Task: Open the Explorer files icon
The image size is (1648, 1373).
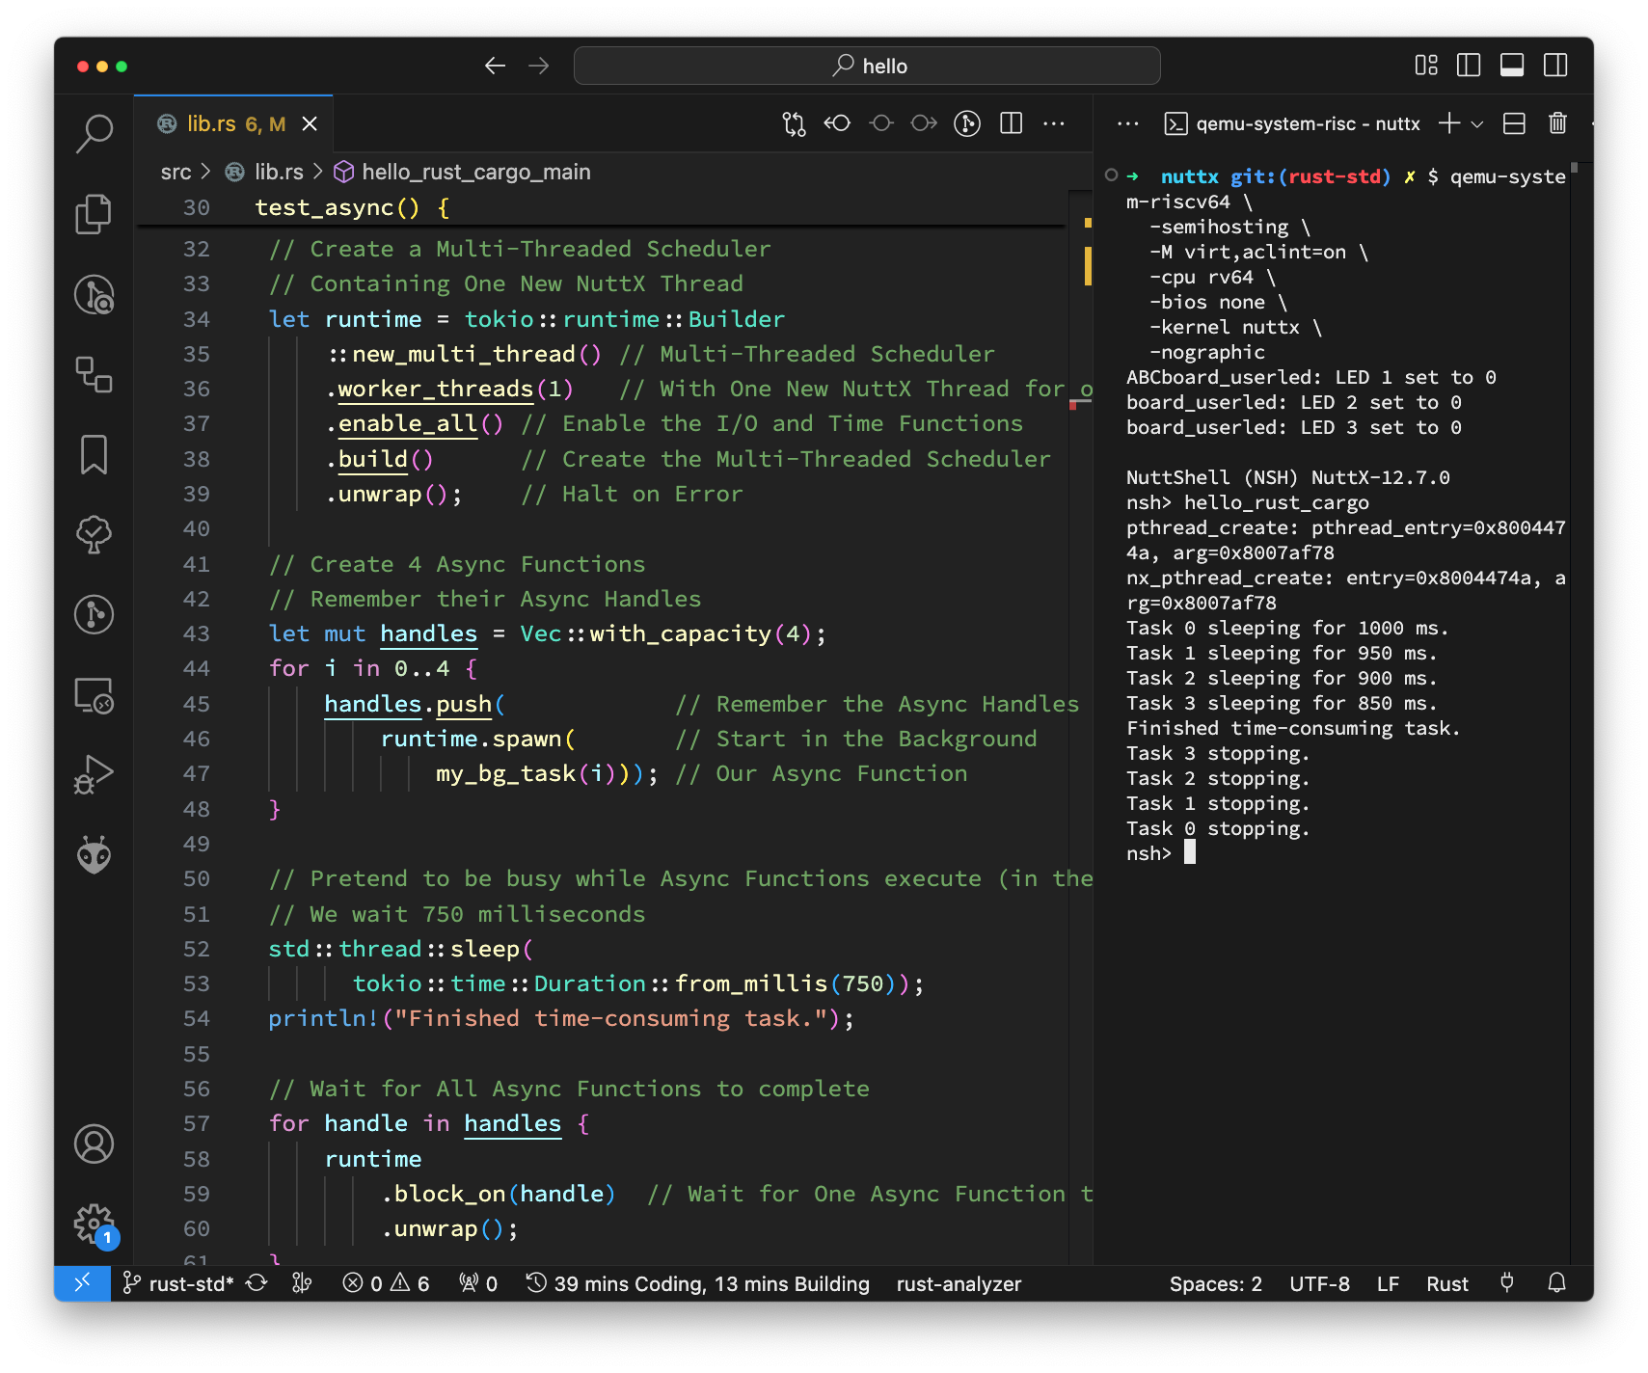Action: [94, 213]
